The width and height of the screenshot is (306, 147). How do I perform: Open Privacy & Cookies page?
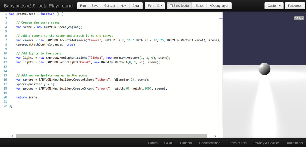tap(266, 143)
